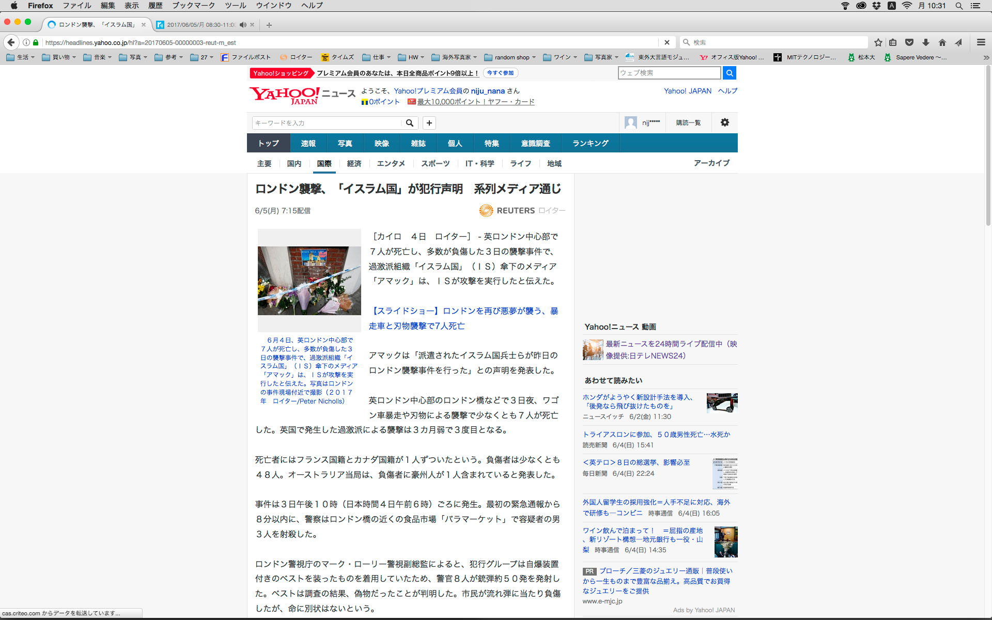Switch to the ランキング navigation tab
Image resolution: width=992 pixels, height=620 pixels.
point(590,143)
